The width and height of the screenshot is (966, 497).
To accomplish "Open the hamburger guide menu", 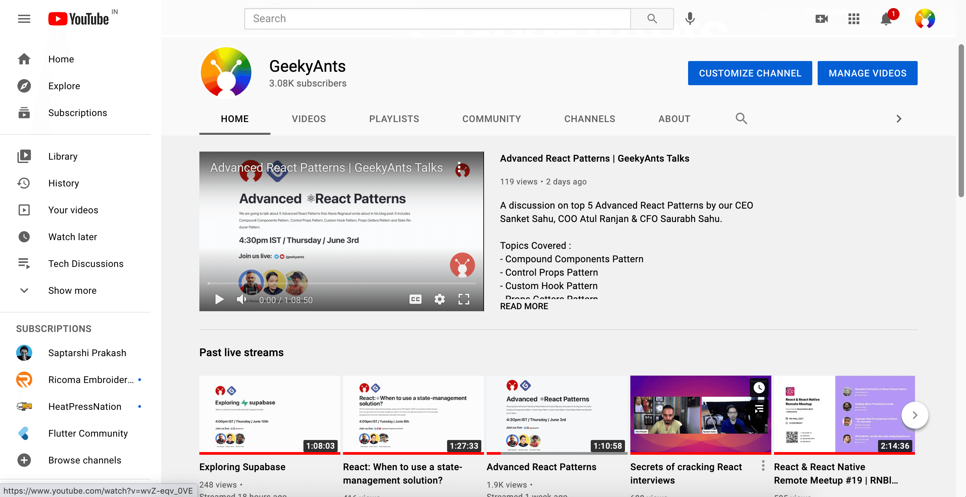I will 24,19.
